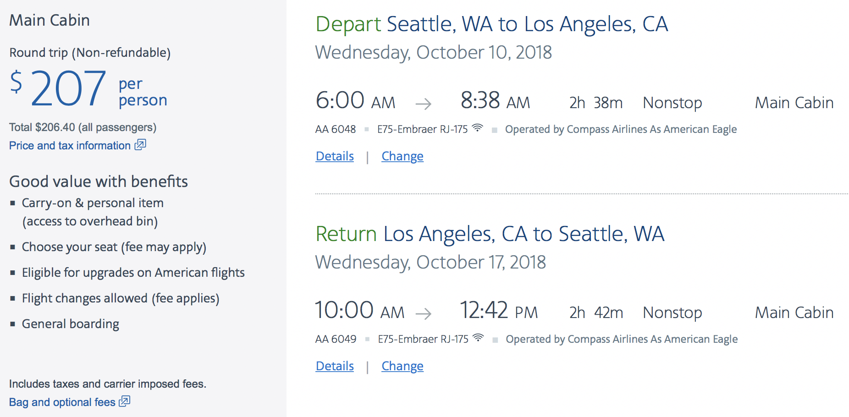Open Details for the return Los Angeles flight
This screenshot has width=849, height=417.
point(334,366)
